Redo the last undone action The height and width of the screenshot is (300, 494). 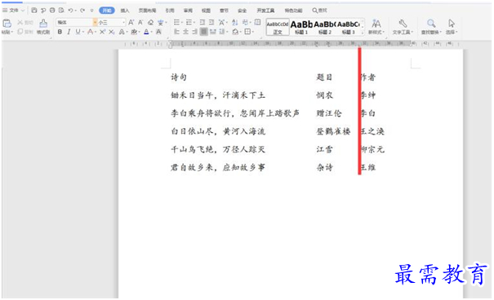point(82,11)
